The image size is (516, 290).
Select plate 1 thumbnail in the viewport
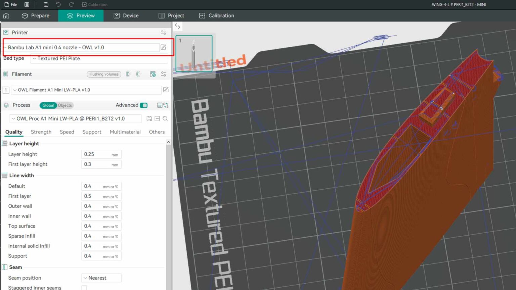(194, 53)
